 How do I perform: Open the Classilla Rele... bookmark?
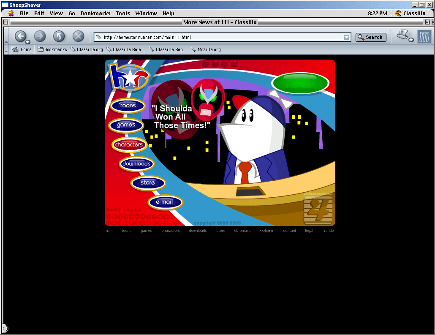coord(126,49)
